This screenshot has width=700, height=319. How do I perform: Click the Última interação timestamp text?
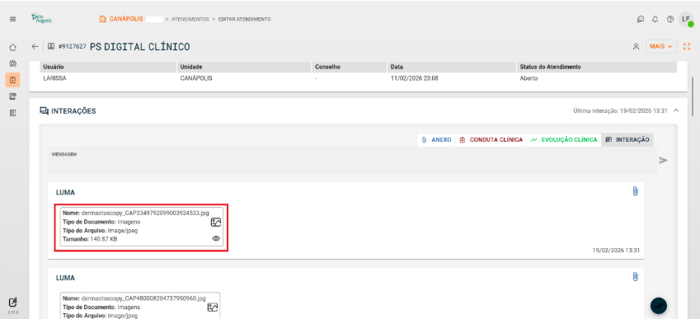[620, 110]
